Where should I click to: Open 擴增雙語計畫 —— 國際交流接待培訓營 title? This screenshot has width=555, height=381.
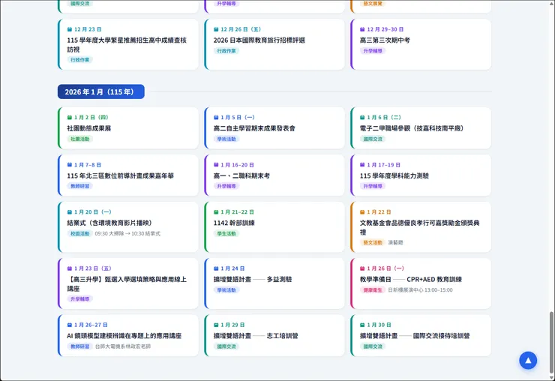tap(415, 336)
